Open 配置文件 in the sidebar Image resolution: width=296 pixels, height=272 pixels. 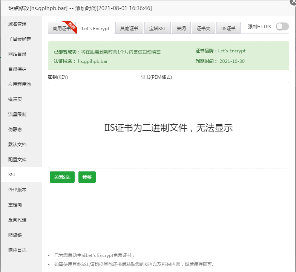click(21, 160)
